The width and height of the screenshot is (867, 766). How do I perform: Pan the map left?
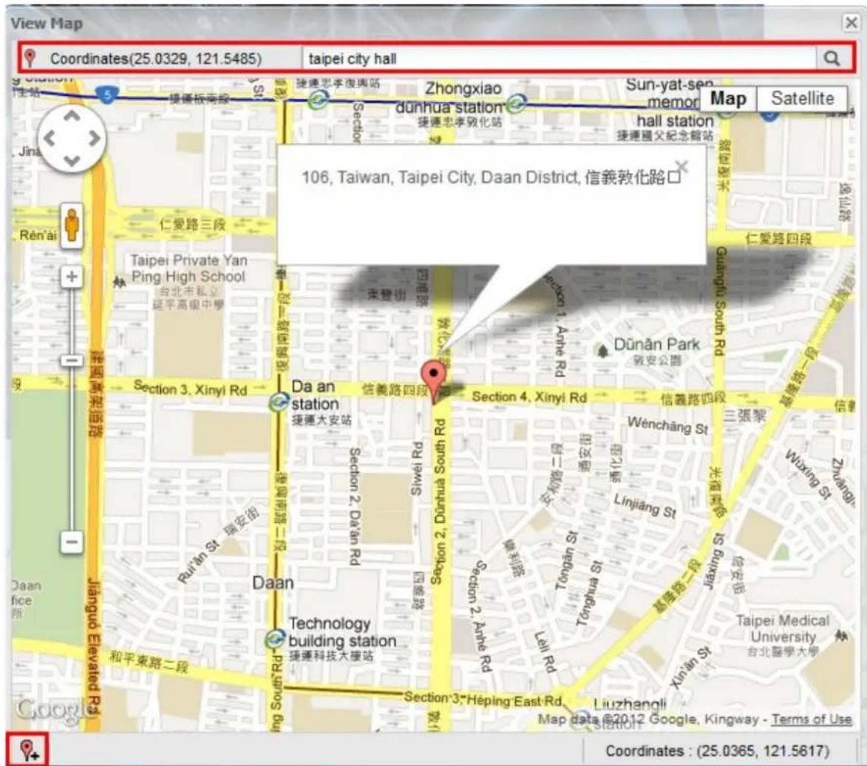click(x=50, y=138)
